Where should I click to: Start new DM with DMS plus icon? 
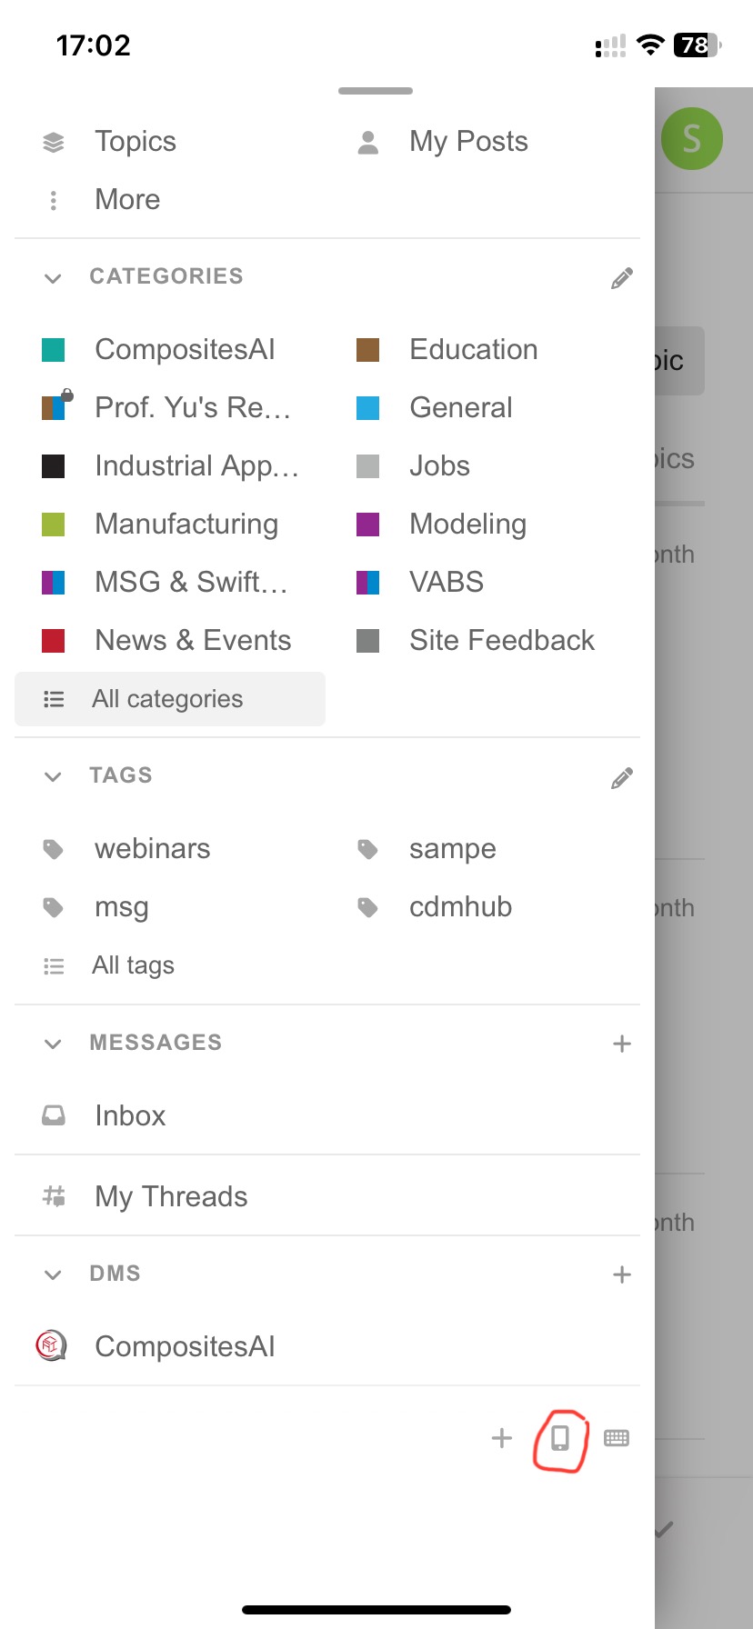click(622, 1274)
